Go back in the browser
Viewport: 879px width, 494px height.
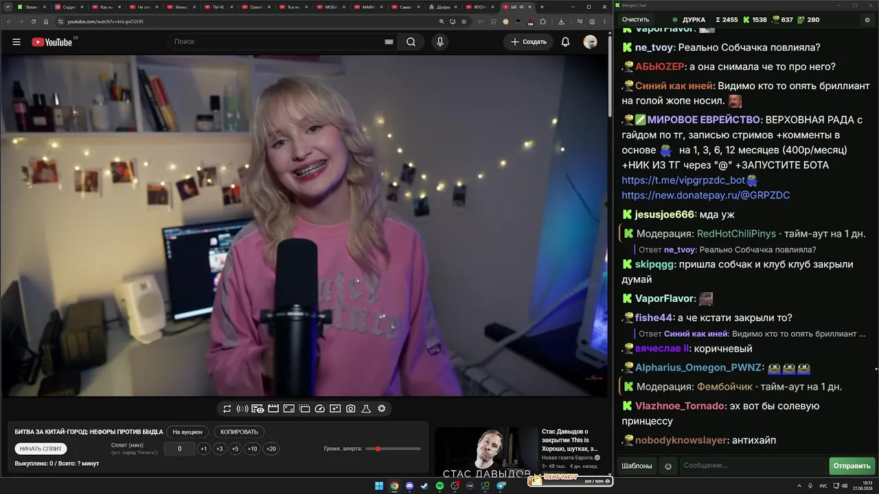click(x=8, y=21)
